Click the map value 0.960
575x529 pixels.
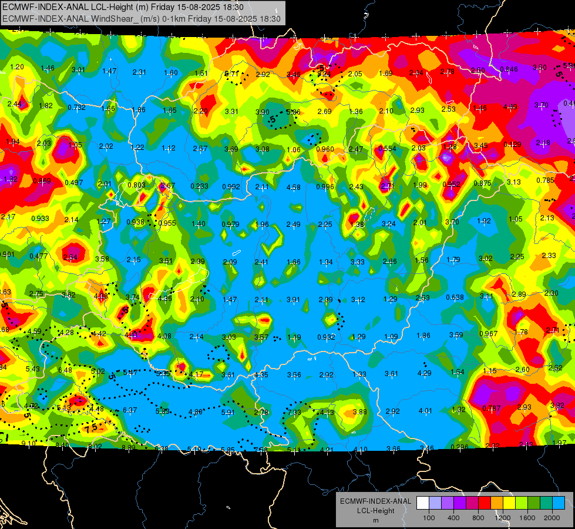pyautogui.click(x=325, y=149)
